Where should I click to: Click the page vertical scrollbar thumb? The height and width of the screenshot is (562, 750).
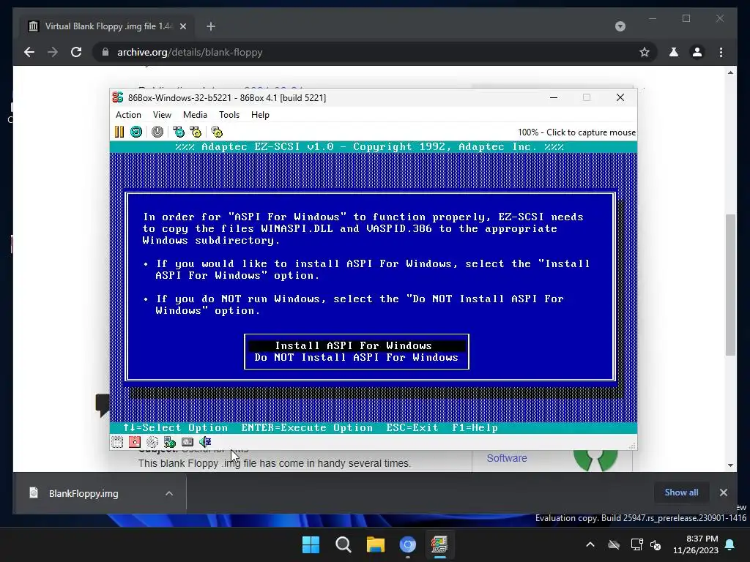pos(730,285)
